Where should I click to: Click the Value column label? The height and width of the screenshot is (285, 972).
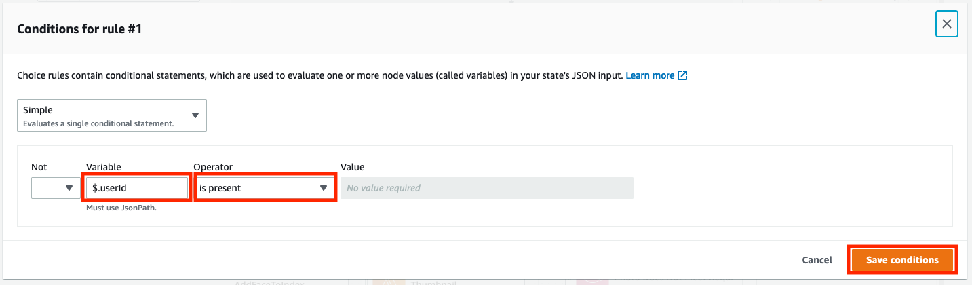click(353, 166)
